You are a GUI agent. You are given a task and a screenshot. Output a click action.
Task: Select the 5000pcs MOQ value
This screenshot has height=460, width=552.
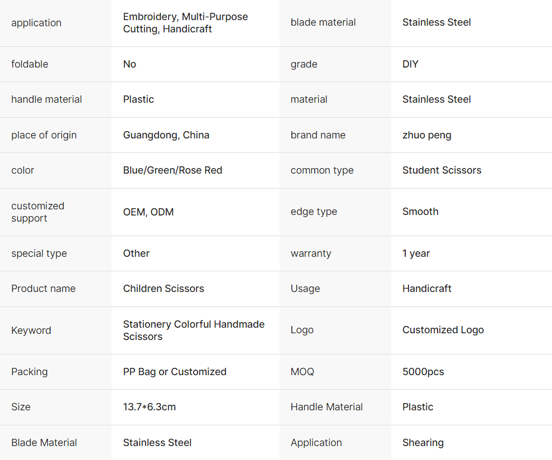(x=423, y=372)
